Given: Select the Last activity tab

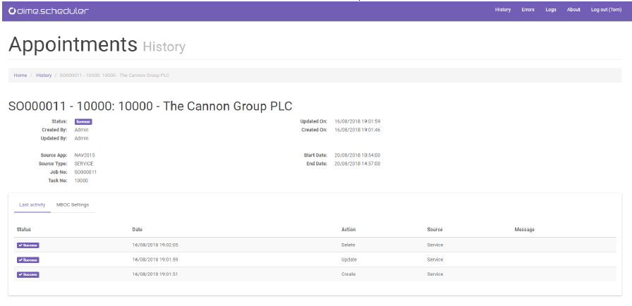Looking at the screenshot, I should 32,205.
